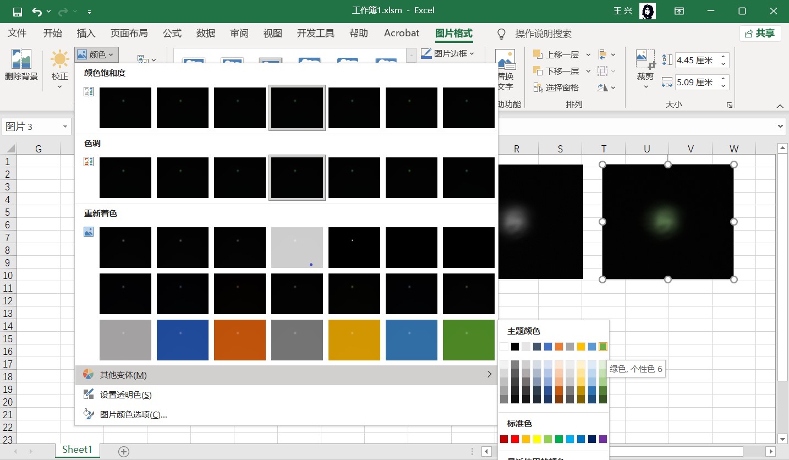The width and height of the screenshot is (789, 460).
Task: Open the Quick Access Toolbar customize arrow
Action: pyautogui.click(x=90, y=12)
